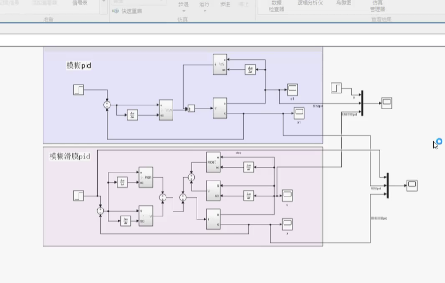Viewport: 445px width, 283px height.
Task: Click the 步退 step back button
Action: click(184, 4)
